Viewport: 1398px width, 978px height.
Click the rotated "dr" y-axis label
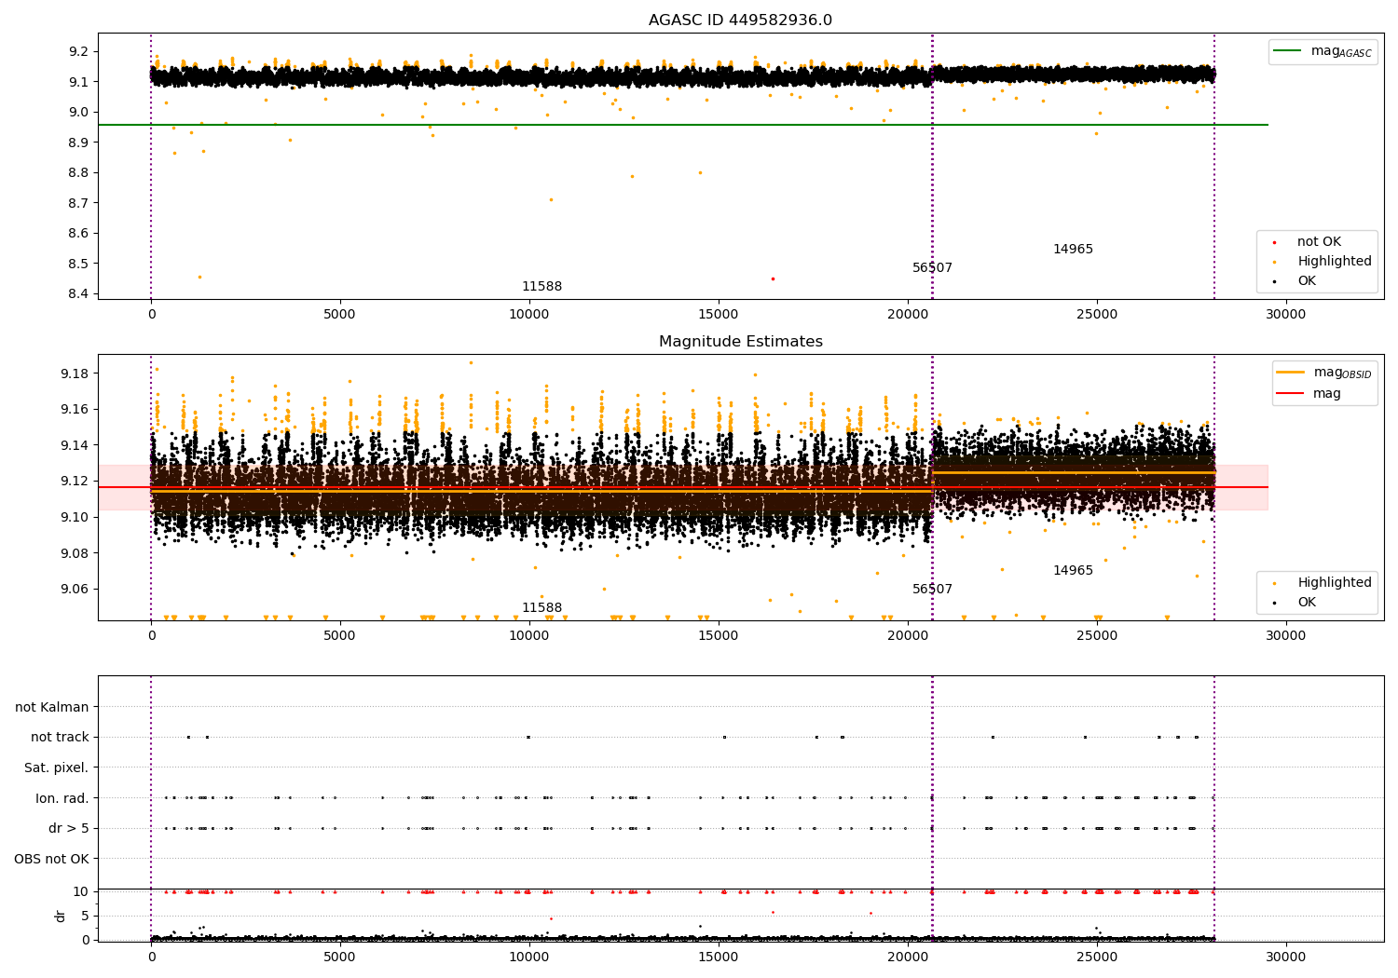click(x=61, y=916)
